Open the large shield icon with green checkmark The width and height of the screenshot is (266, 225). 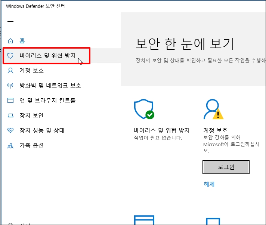point(144,109)
